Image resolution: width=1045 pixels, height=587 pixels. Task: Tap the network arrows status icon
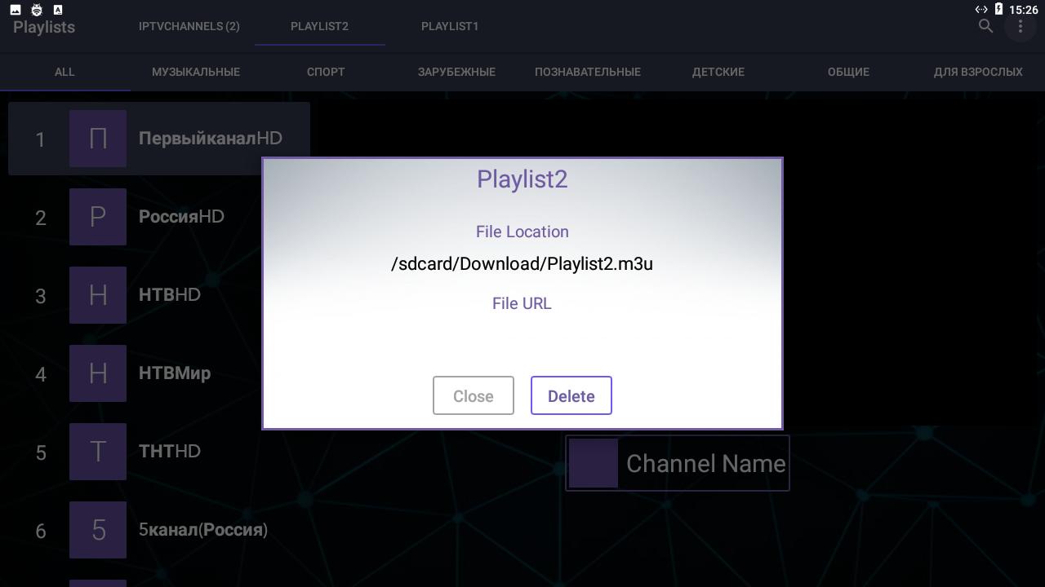(x=981, y=10)
